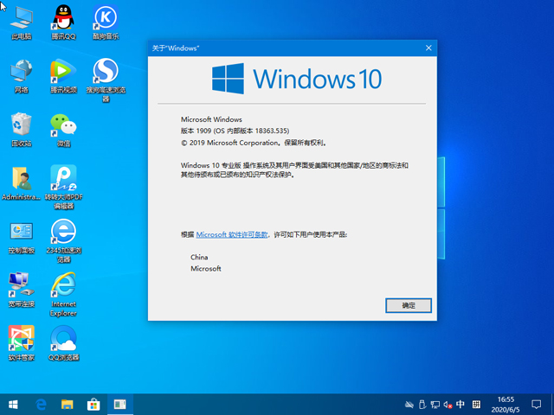Viewport: 554px width, 415px height.
Task: Select the 微信 WeChat shortcut
Action: click(x=63, y=130)
